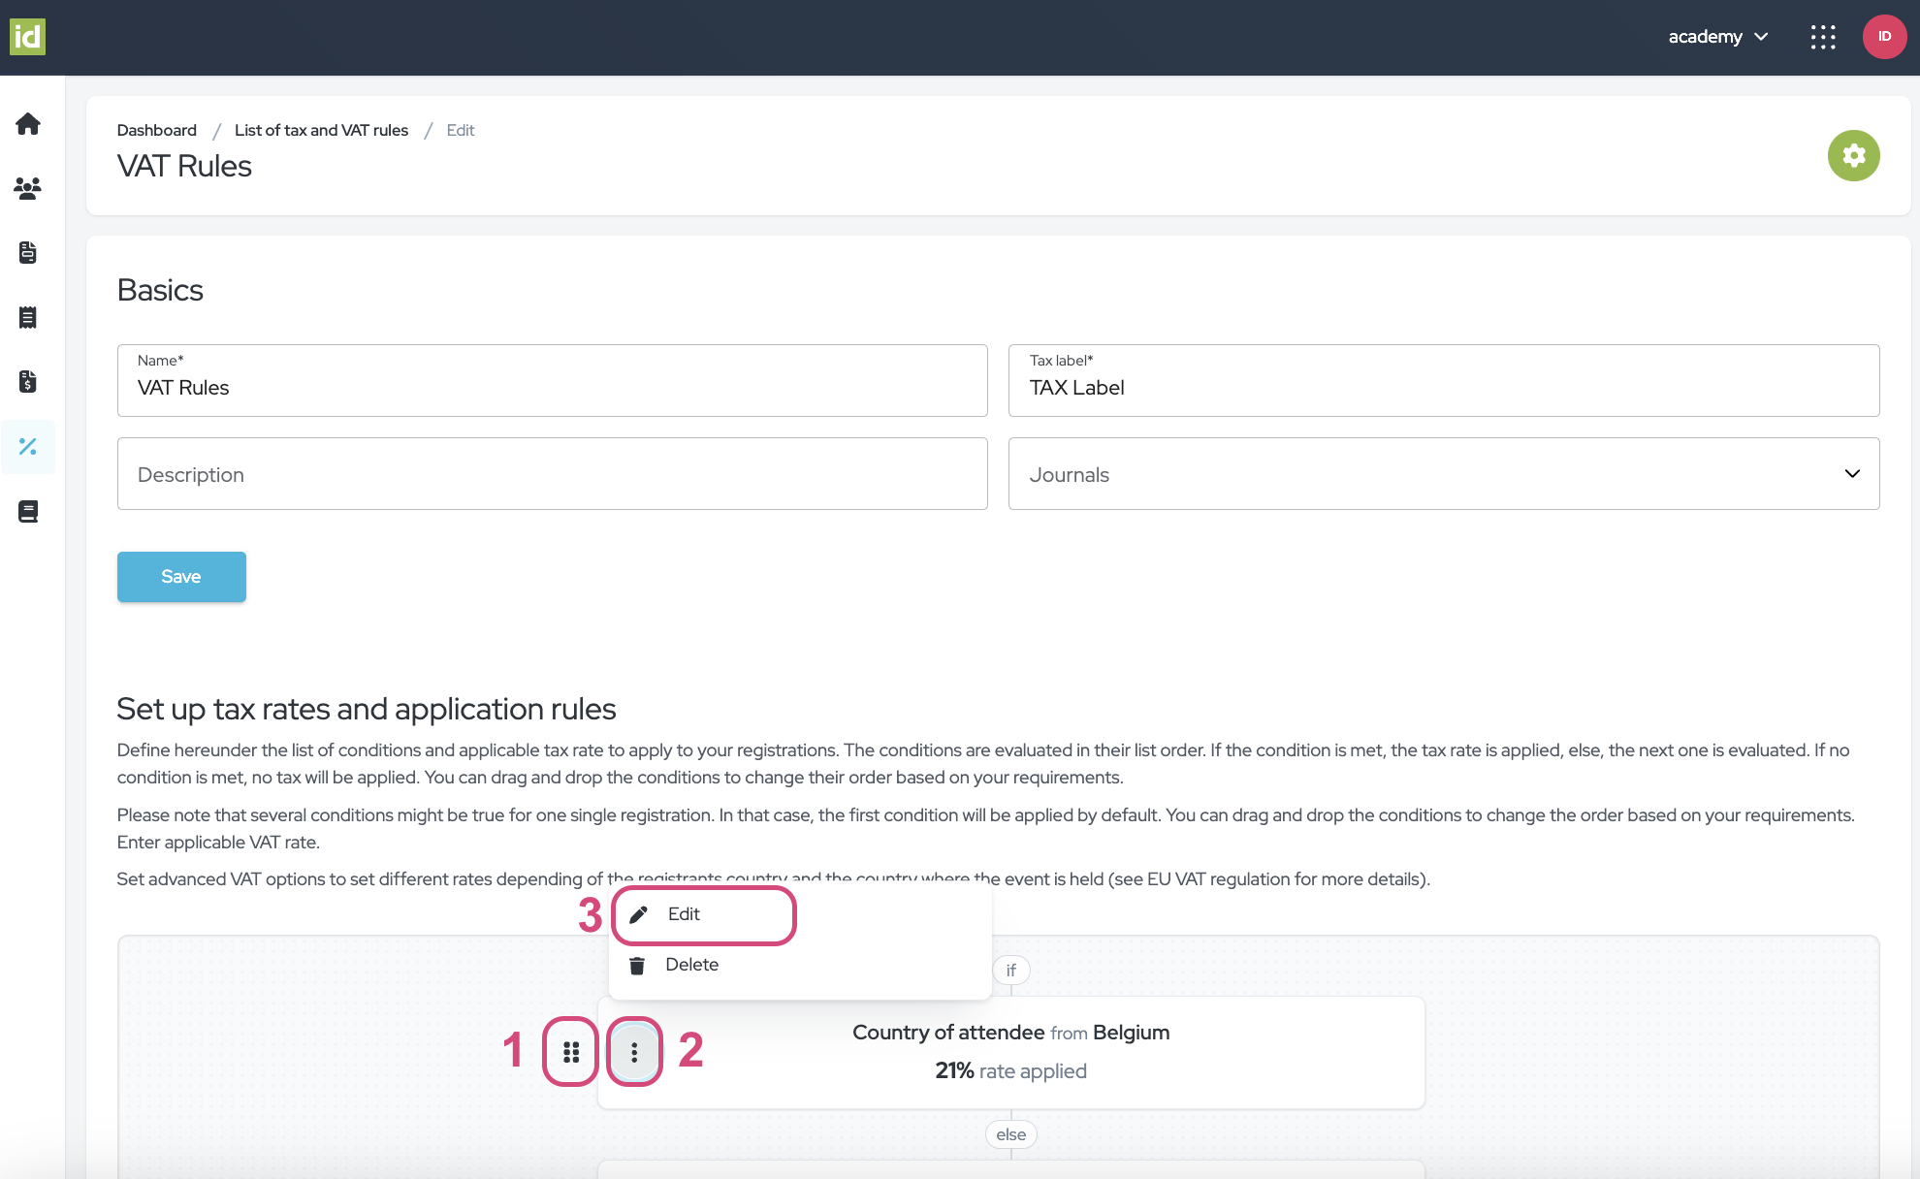The height and width of the screenshot is (1179, 1920).
Task: Click the people/contacts icon in sidebar
Action: (29, 188)
